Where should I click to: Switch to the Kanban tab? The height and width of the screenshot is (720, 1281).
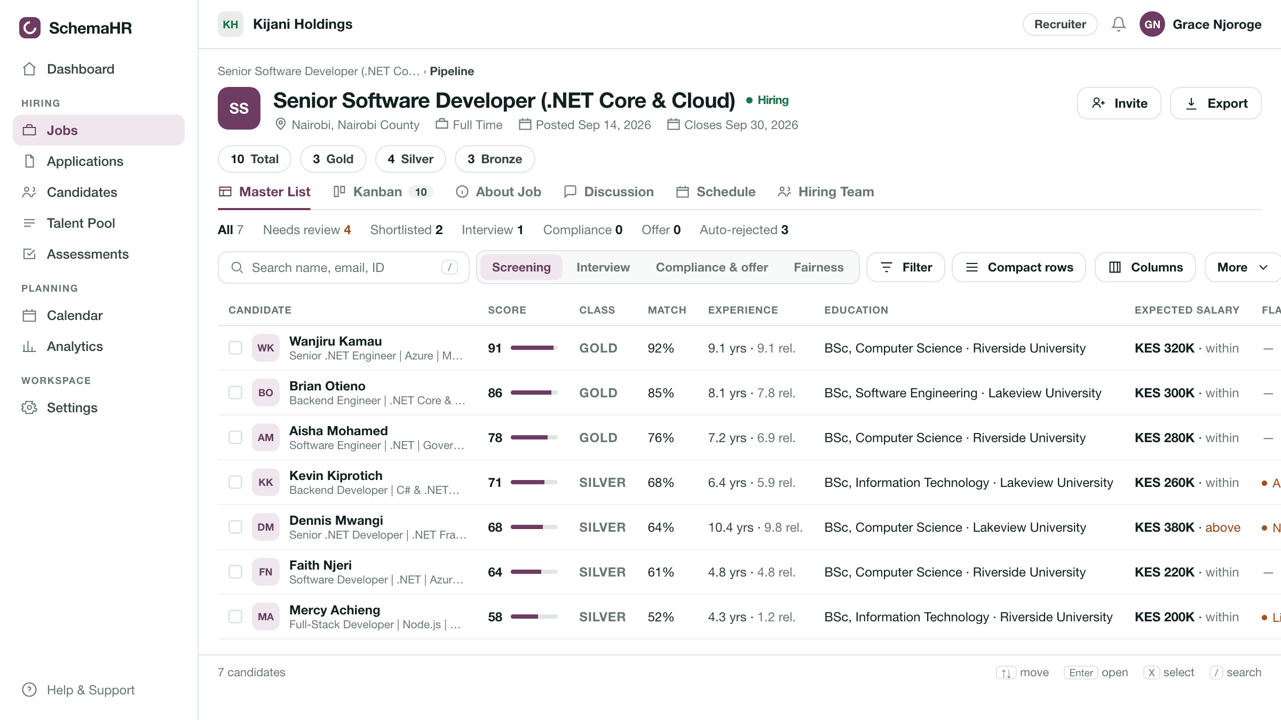[383, 191]
